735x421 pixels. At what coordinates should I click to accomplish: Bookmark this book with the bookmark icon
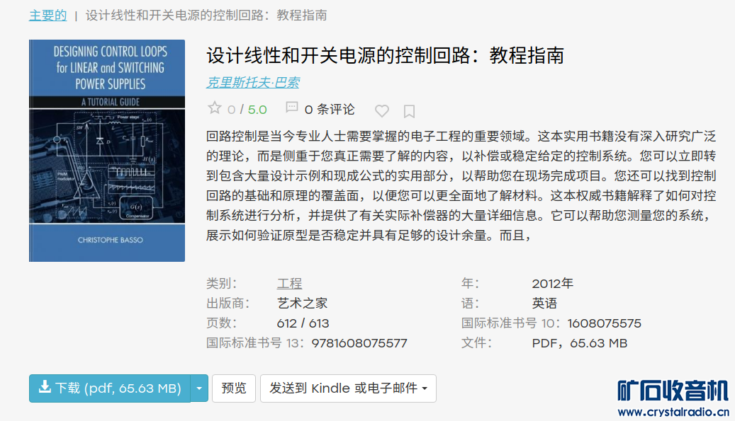(409, 111)
